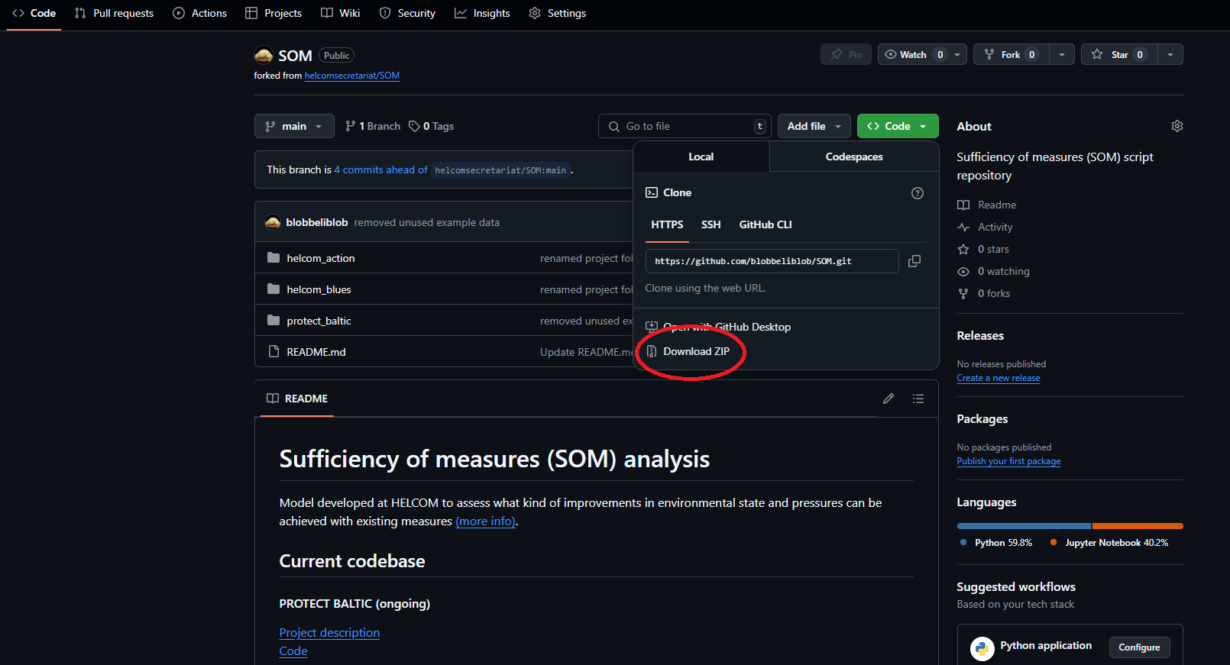Viewport: 1230px width, 665px height.
Task: Open the Security tab
Action: tap(407, 13)
